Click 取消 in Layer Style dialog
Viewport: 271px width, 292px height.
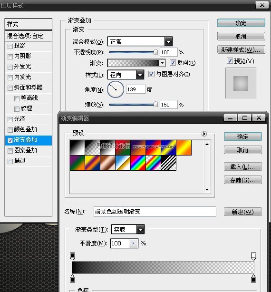coord(241,36)
